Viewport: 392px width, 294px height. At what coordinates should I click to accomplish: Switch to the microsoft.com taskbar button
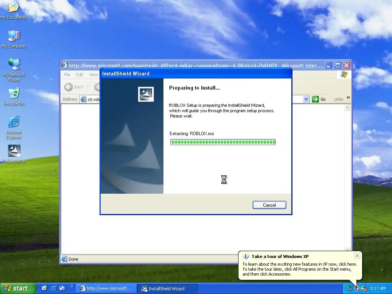(106, 289)
